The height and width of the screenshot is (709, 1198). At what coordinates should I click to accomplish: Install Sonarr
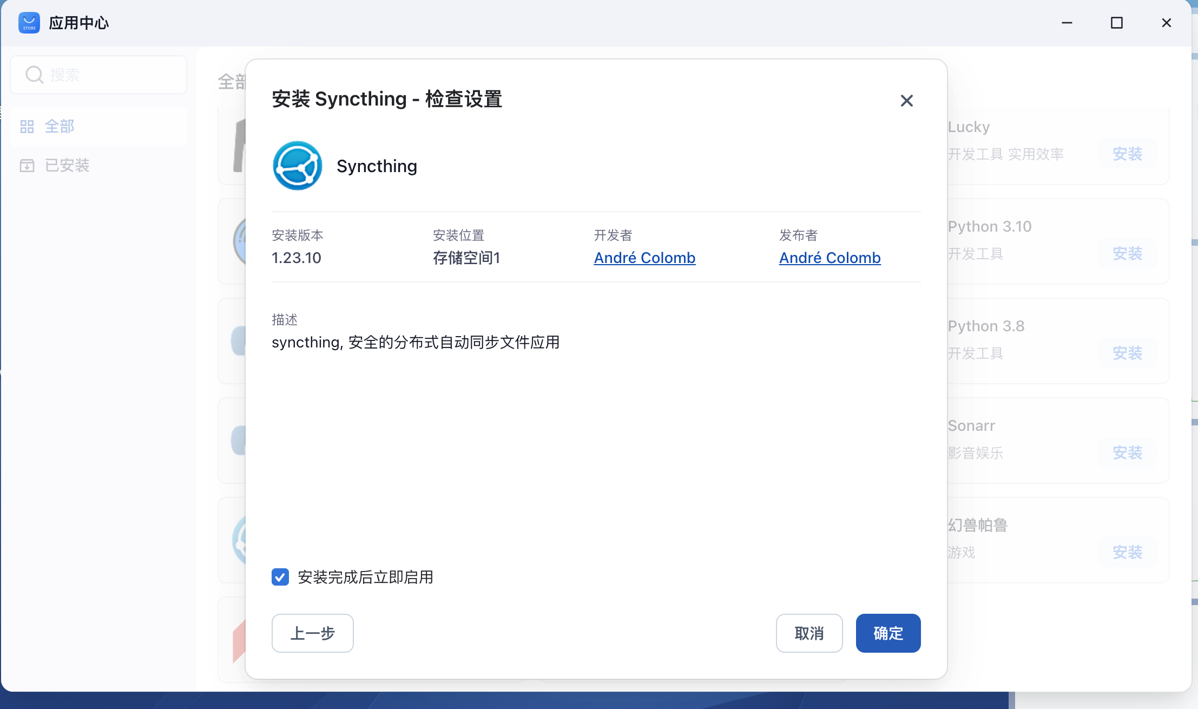click(x=1127, y=452)
